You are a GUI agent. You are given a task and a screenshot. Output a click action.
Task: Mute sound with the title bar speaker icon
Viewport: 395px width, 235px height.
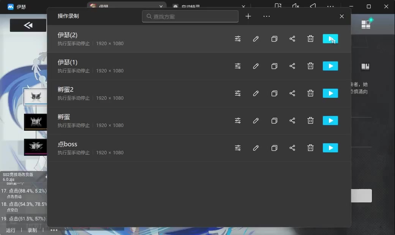click(x=295, y=6)
